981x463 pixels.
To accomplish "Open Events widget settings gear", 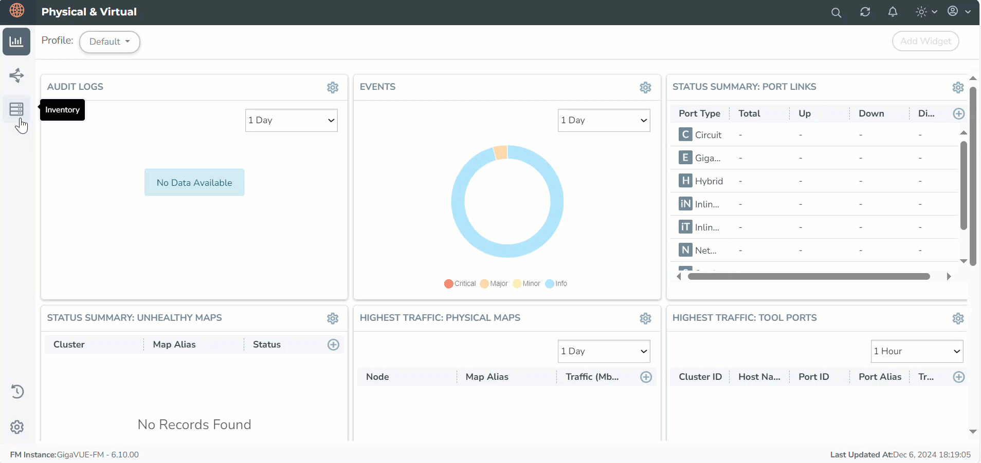I will (x=645, y=87).
